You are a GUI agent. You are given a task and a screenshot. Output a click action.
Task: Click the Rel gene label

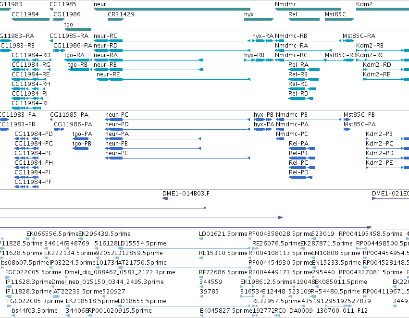click(293, 14)
